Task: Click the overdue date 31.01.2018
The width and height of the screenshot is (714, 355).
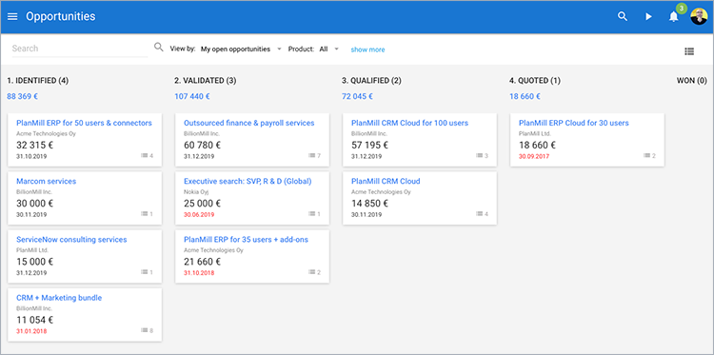Action: click(x=31, y=331)
